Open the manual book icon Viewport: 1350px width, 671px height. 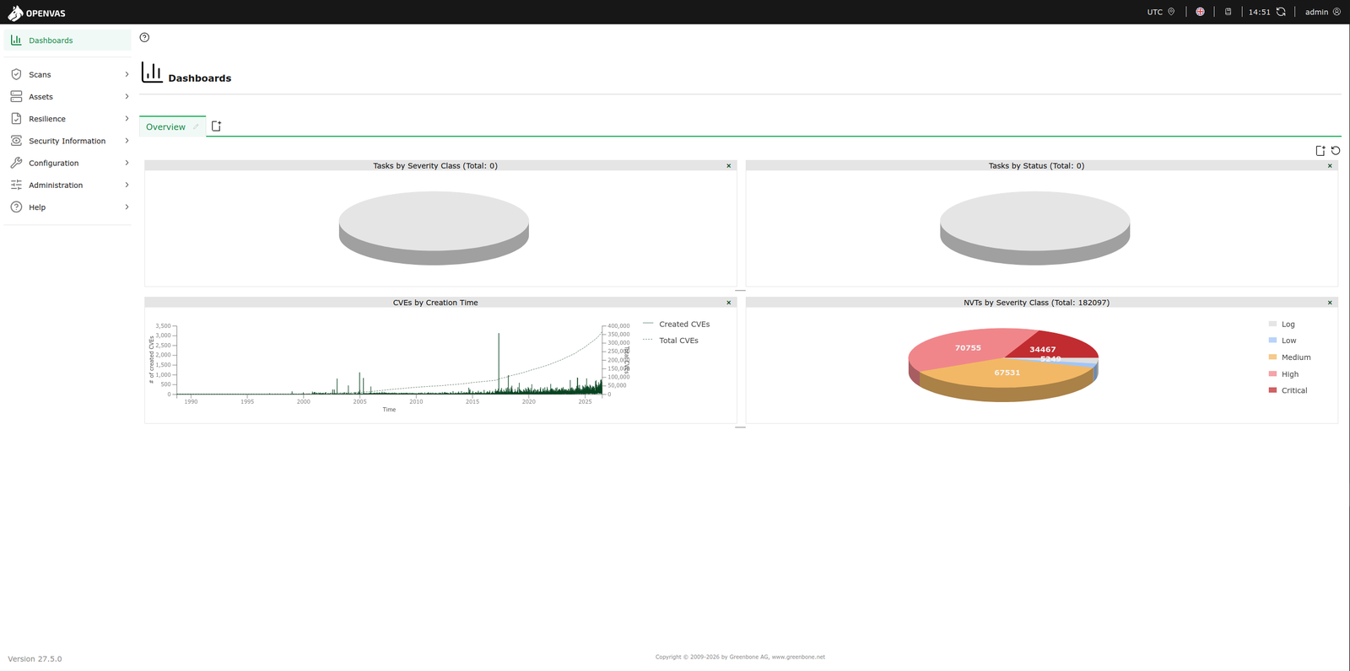pos(1228,12)
